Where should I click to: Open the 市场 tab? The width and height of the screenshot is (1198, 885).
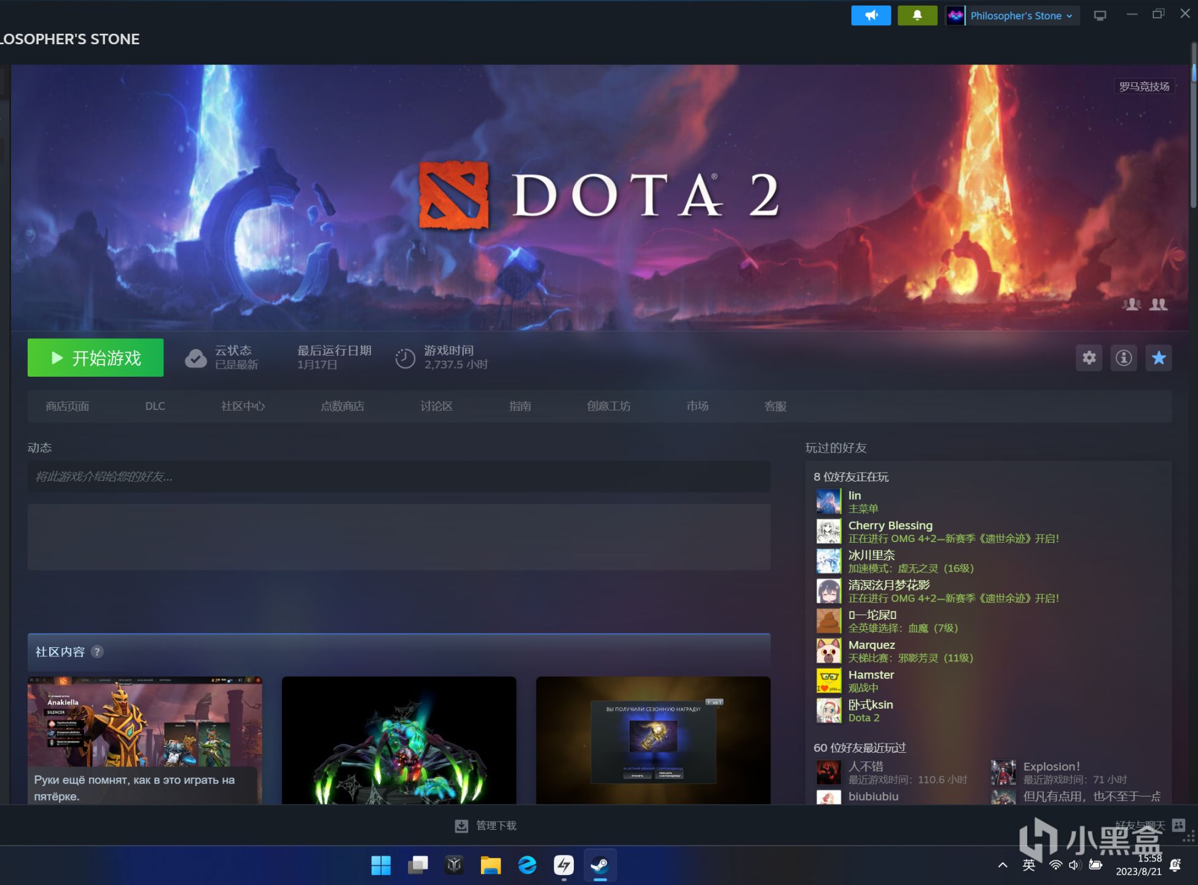[698, 406]
